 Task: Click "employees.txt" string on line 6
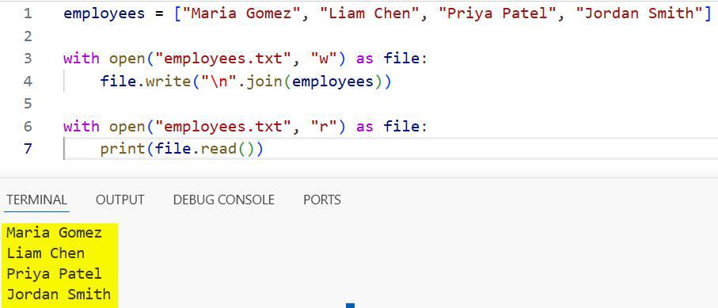point(223,127)
